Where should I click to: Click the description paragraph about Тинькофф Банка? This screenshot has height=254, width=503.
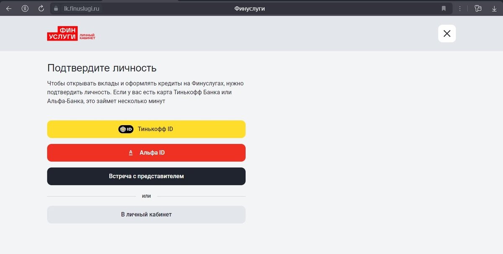pyautogui.click(x=145, y=92)
